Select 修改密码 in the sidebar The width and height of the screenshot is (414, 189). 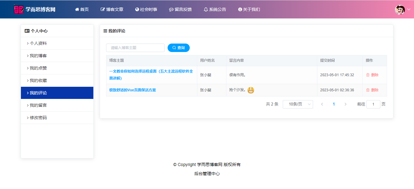click(x=38, y=118)
